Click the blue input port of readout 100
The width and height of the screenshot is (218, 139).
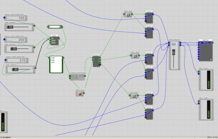click(6, 18)
